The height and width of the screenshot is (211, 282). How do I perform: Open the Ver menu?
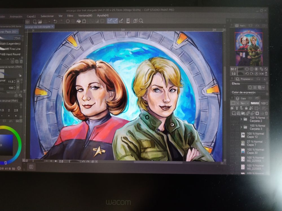(x=61, y=16)
